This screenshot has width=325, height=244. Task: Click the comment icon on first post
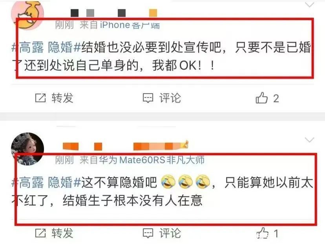point(148,98)
